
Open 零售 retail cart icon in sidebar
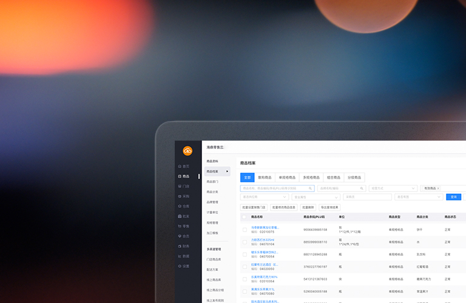pyautogui.click(x=180, y=226)
